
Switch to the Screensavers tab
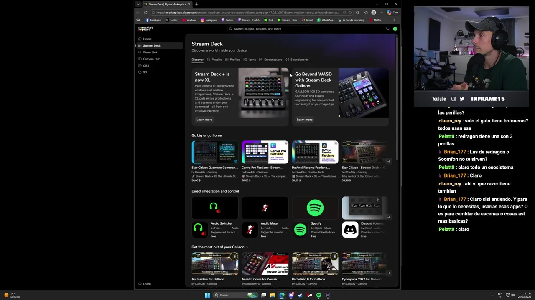tap(270, 60)
